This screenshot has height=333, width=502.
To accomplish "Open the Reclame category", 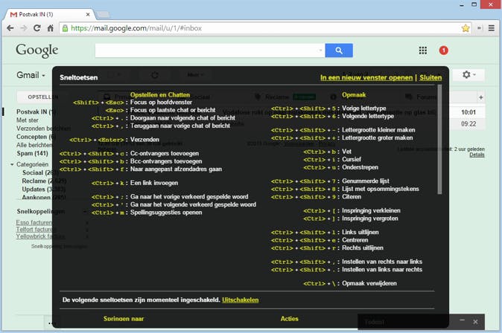I will tap(44, 181).
